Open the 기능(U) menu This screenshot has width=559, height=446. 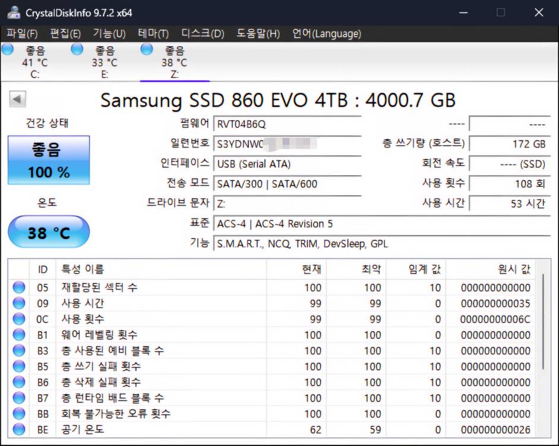click(109, 33)
